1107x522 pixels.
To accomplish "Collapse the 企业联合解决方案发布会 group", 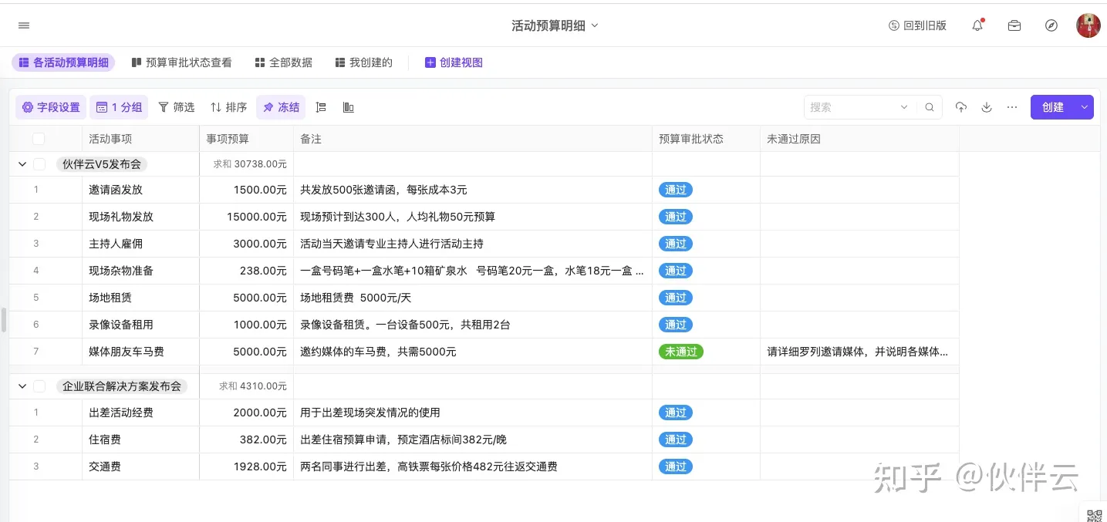I will coord(22,386).
